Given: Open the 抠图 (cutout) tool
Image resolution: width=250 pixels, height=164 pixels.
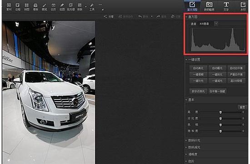Looking at the screenshot, I should click(62, 7).
